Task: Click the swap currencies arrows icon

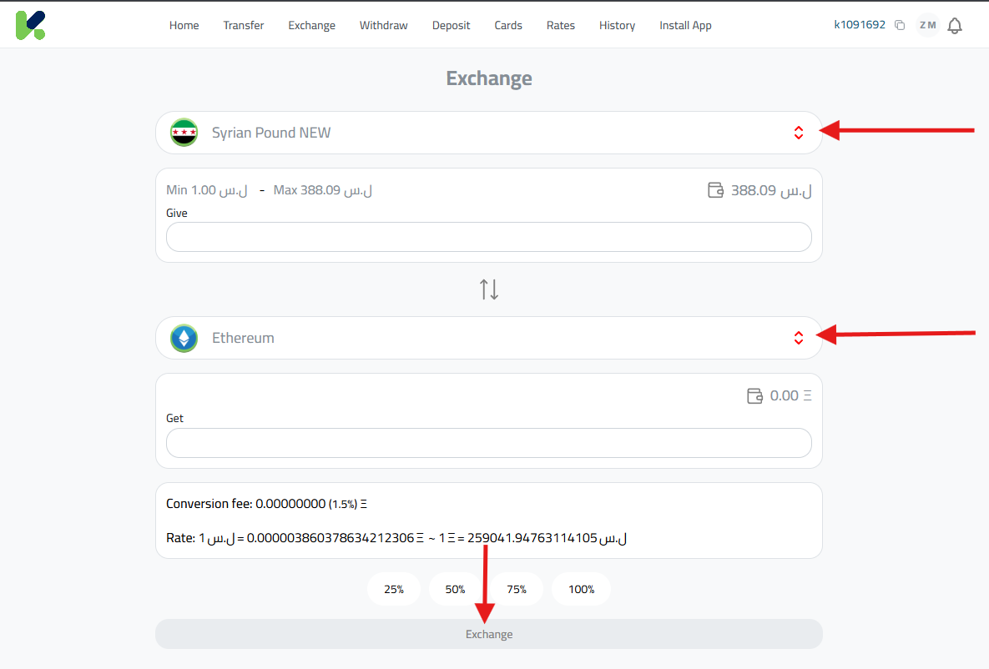Action: (x=488, y=288)
